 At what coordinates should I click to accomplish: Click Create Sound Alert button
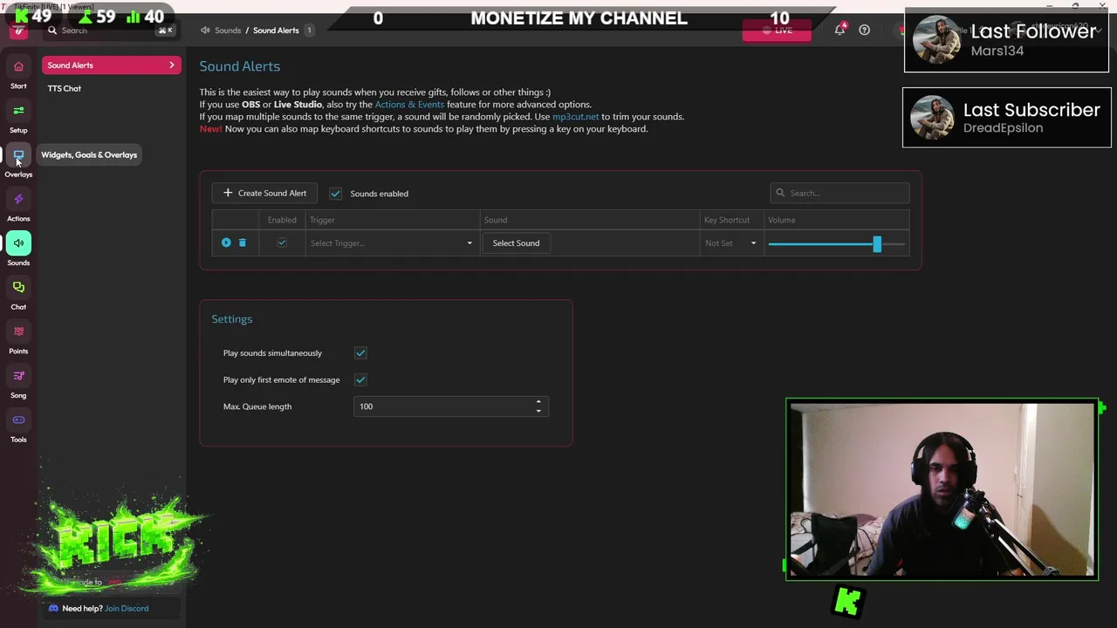[x=265, y=193]
